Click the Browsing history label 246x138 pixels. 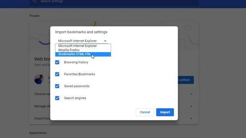tap(76, 62)
